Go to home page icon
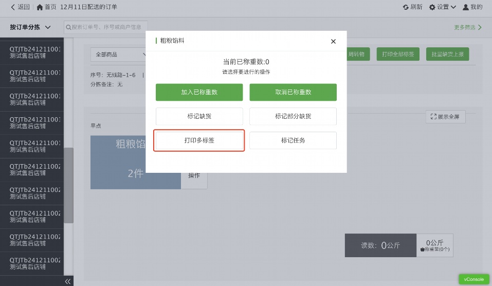492x286 pixels. [40, 7]
